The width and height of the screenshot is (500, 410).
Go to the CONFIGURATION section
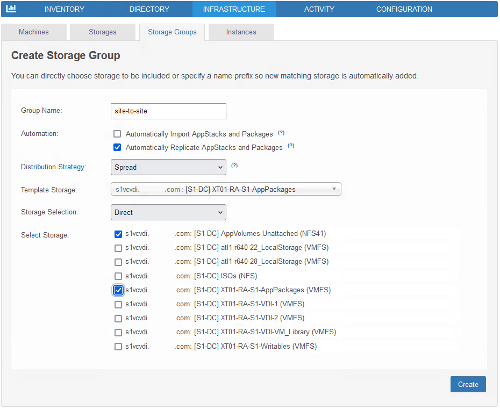pyautogui.click(x=404, y=9)
